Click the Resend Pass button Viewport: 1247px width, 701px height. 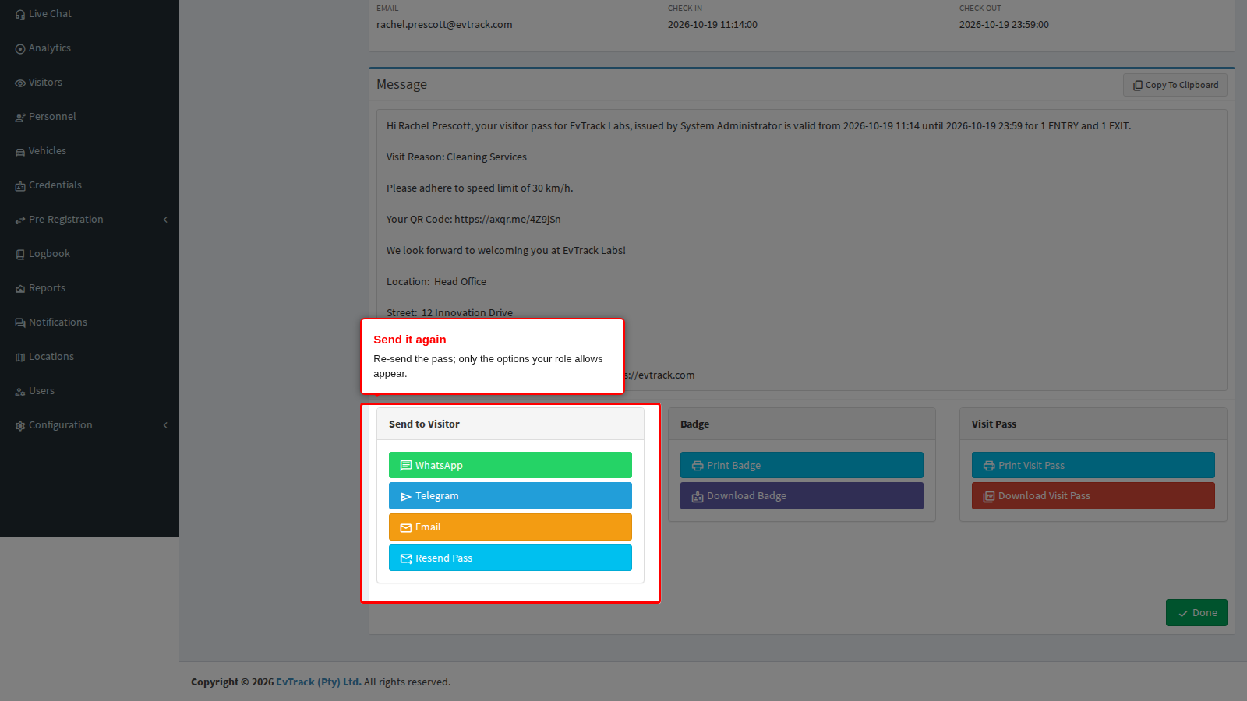point(510,558)
